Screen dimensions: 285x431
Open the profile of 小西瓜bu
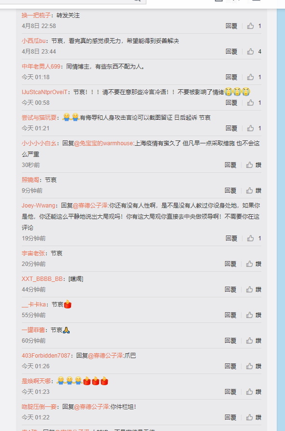click(x=33, y=41)
